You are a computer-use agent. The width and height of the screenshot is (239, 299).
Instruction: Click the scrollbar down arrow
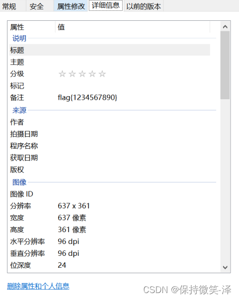225,267
